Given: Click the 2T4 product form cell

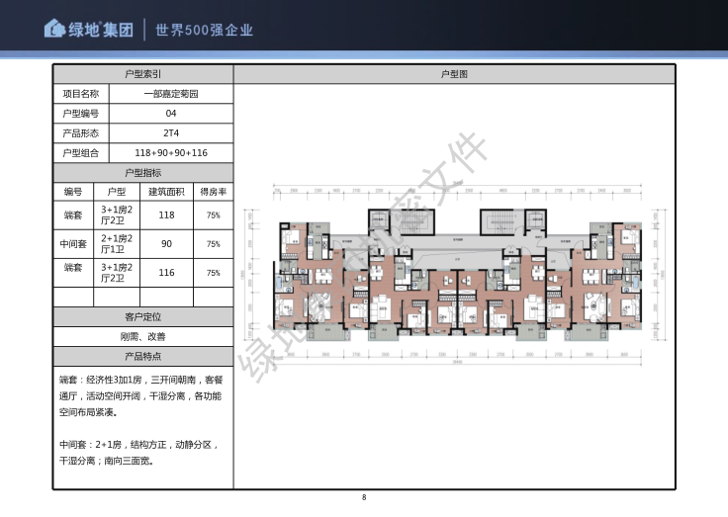Looking at the screenshot, I should click(x=171, y=132).
